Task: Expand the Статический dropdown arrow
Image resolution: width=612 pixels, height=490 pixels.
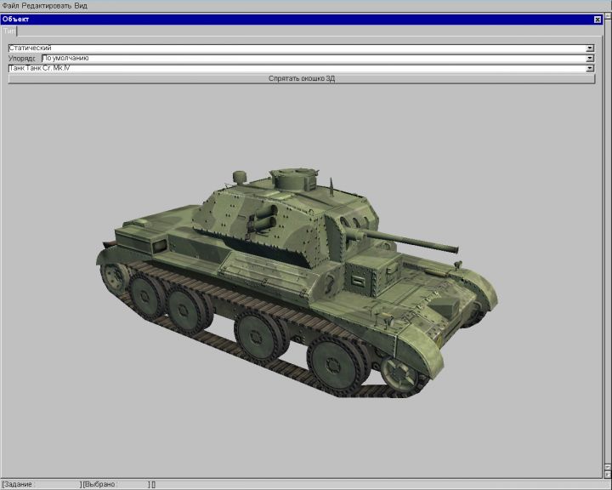Action: [590, 48]
